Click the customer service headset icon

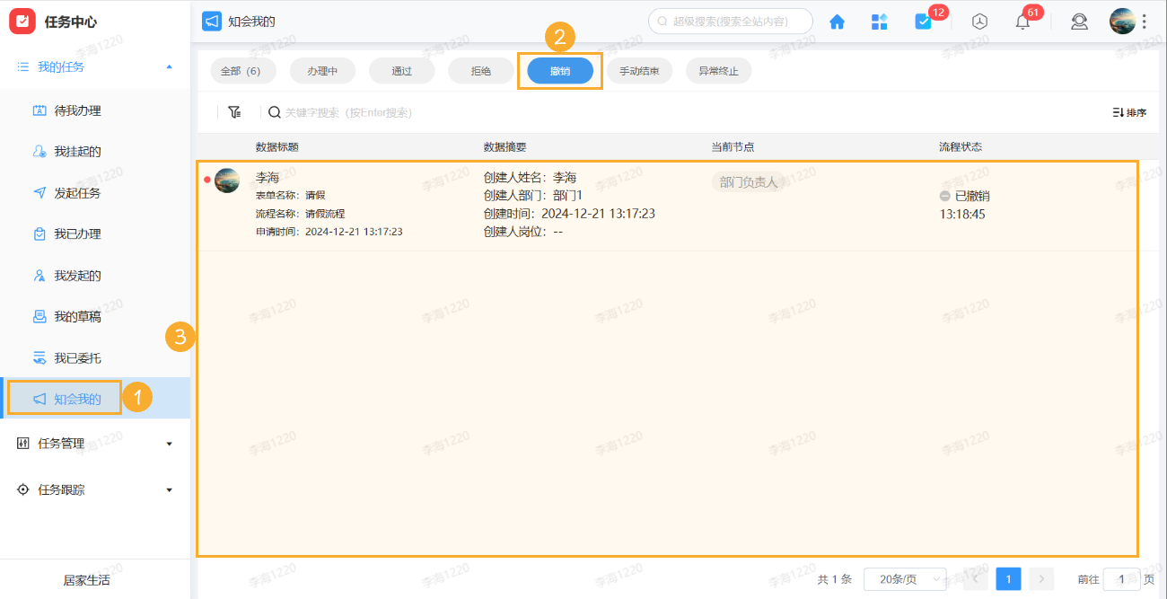click(1079, 21)
